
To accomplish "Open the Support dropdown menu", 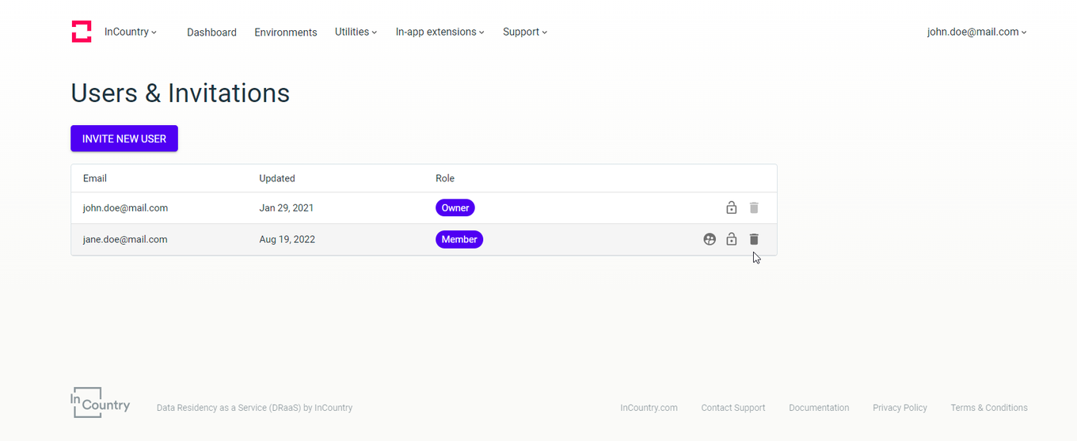I will pyautogui.click(x=524, y=32).
